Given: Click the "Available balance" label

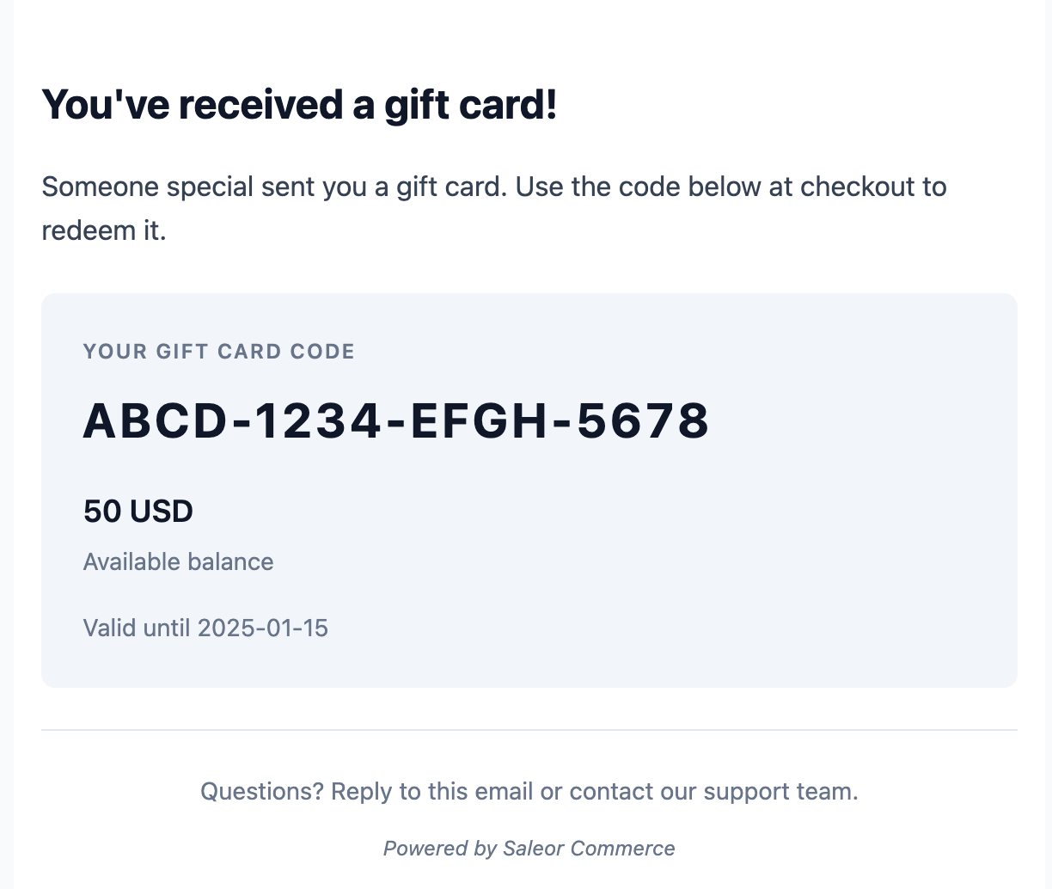Looking at the screenshot, I should tap(178, 562).
